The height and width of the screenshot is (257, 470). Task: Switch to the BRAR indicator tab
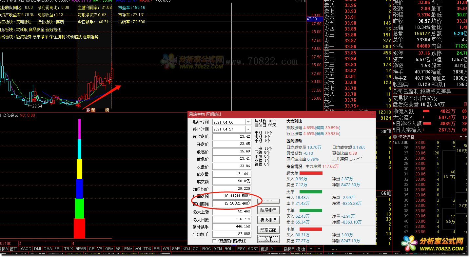click(81, 249)
